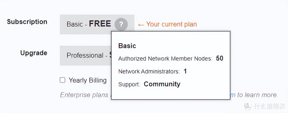Viewport: 288px width, 113px height.
Task: Click the "Community" support value
Action: pos(162,84)
